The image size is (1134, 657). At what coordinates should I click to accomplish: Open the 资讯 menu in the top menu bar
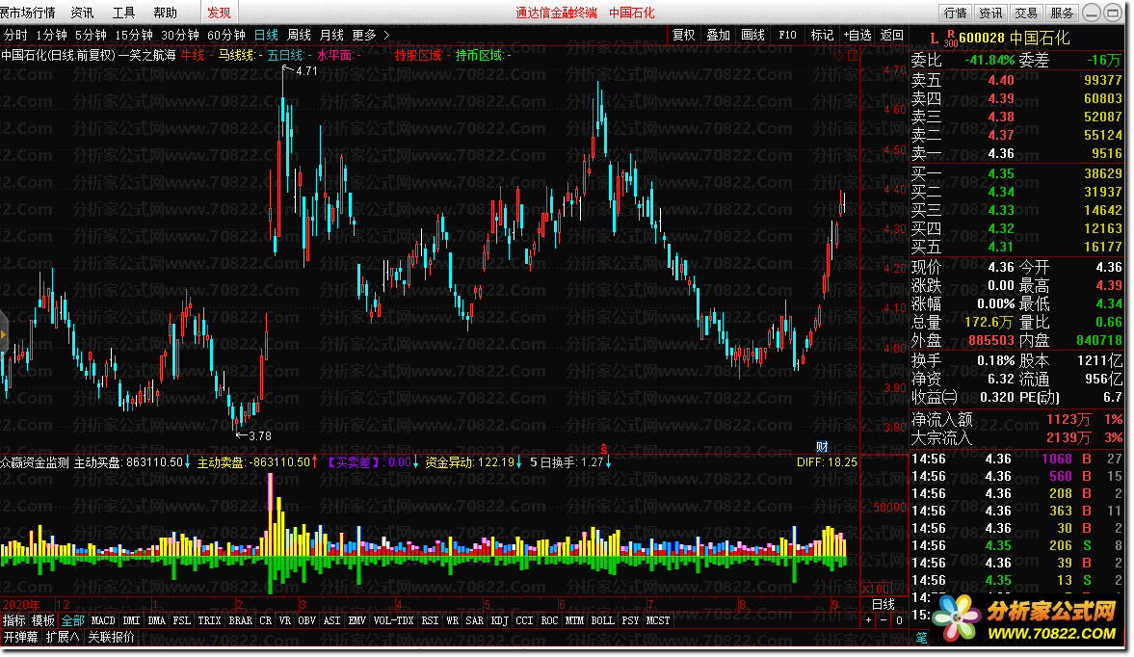click(83, 13)
